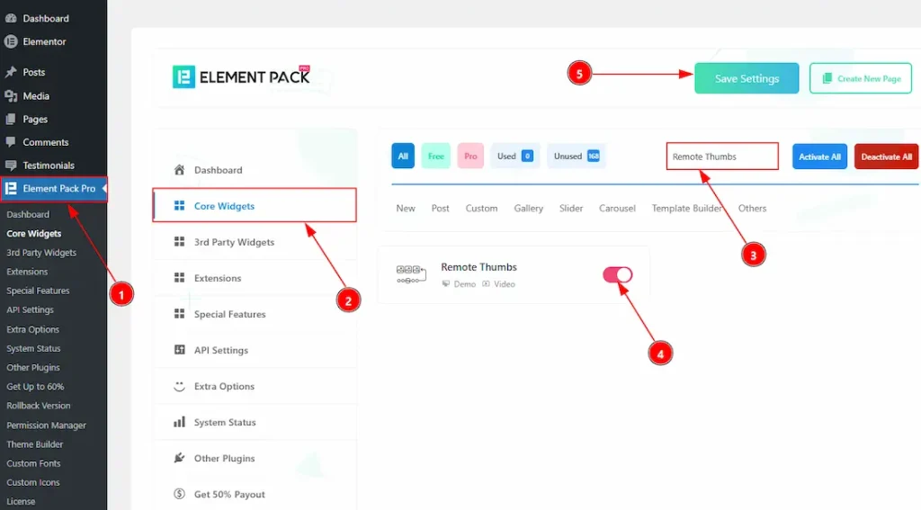The image size is (921, 510).
Task: Click the Dashboard home icon in the panel
Action: [x=179, y=170]
